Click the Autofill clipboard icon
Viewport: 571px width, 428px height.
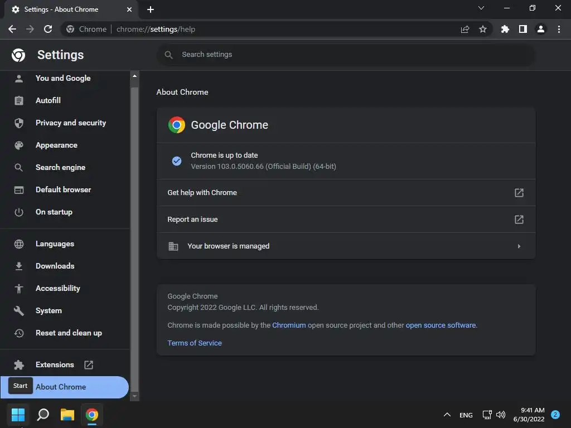(x=19, y=100)
